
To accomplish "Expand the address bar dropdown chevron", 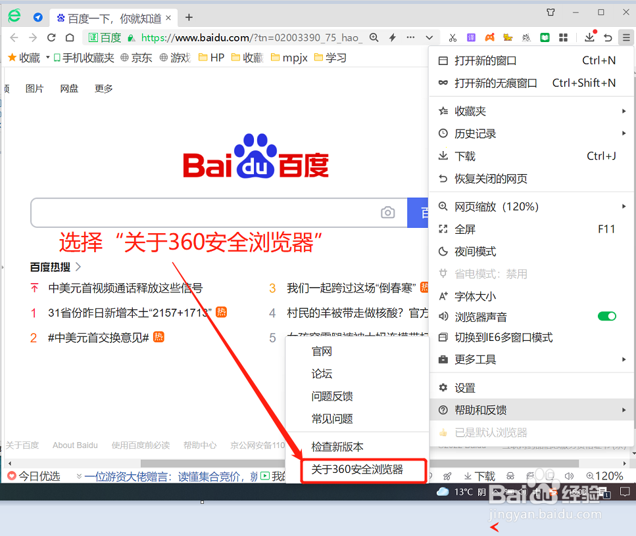I will coord(429,37).
